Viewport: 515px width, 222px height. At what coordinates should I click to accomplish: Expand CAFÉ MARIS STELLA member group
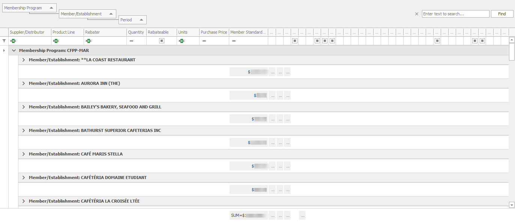pyautogui.click(x=24, y=154)
